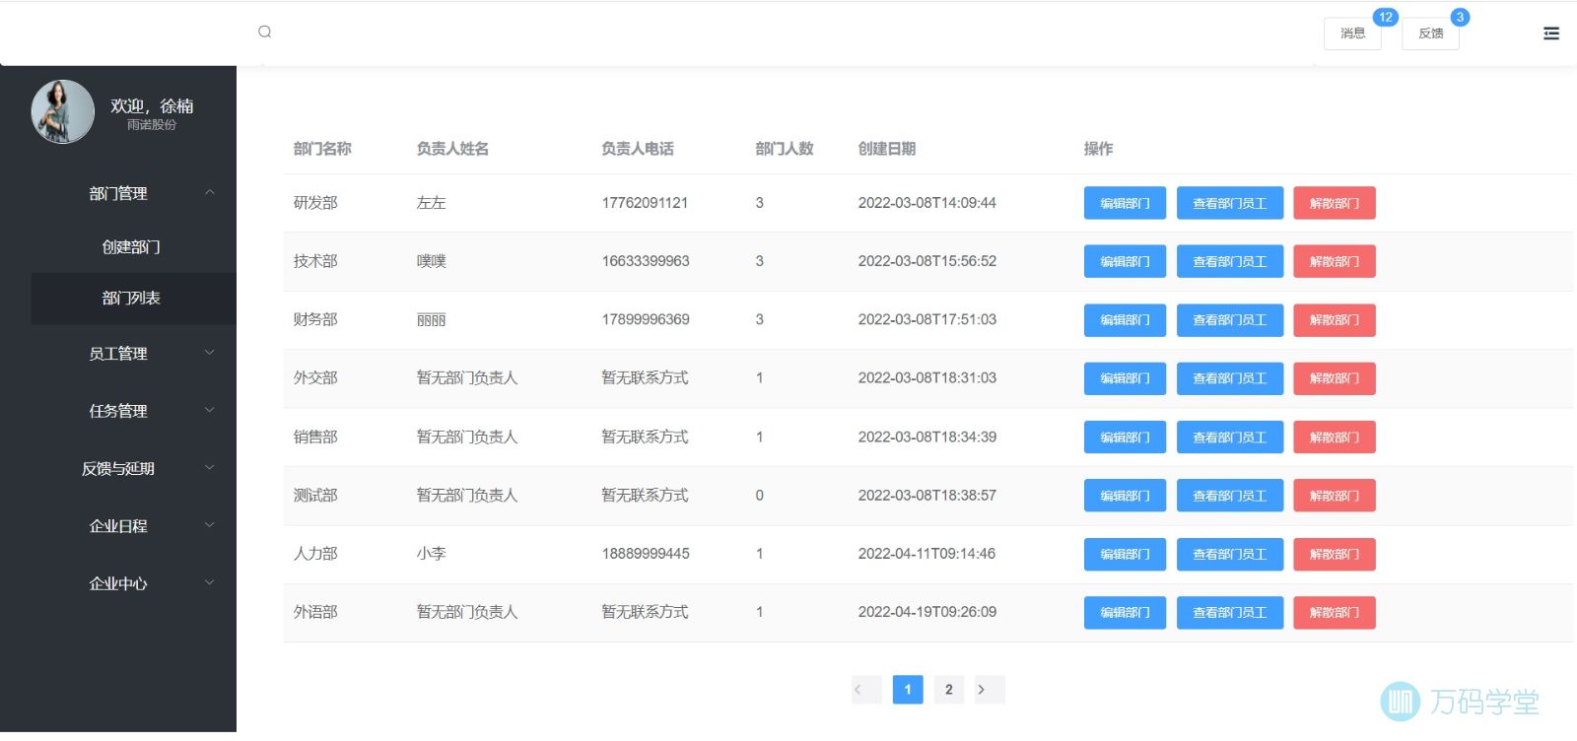Select 创建部门 in the sidebar
Image resolution: width=1577 pixels, height=741 pixels.
coord(131,247)
